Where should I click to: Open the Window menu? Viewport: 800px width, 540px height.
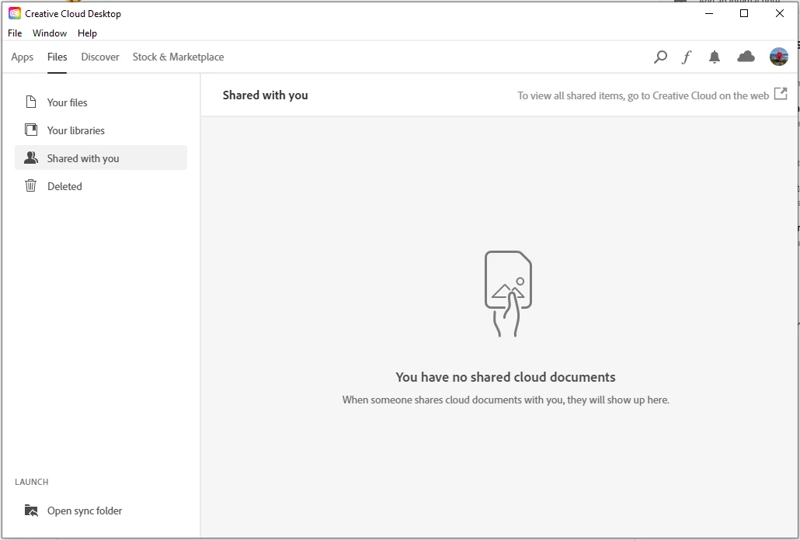tap(50, 33)
